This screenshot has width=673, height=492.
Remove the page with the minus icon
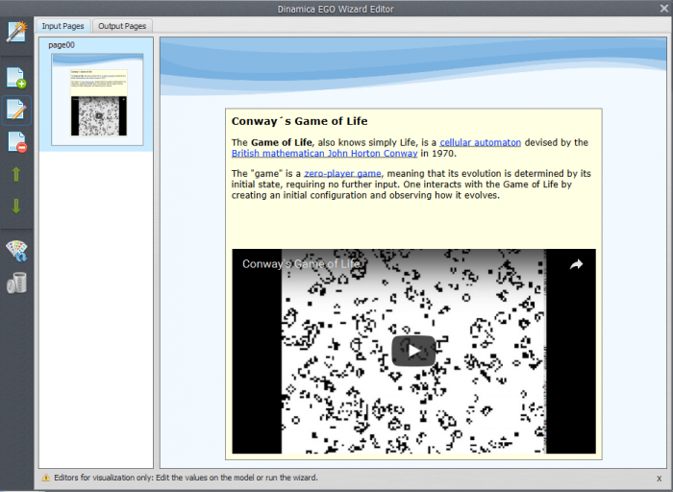point(16,142)
